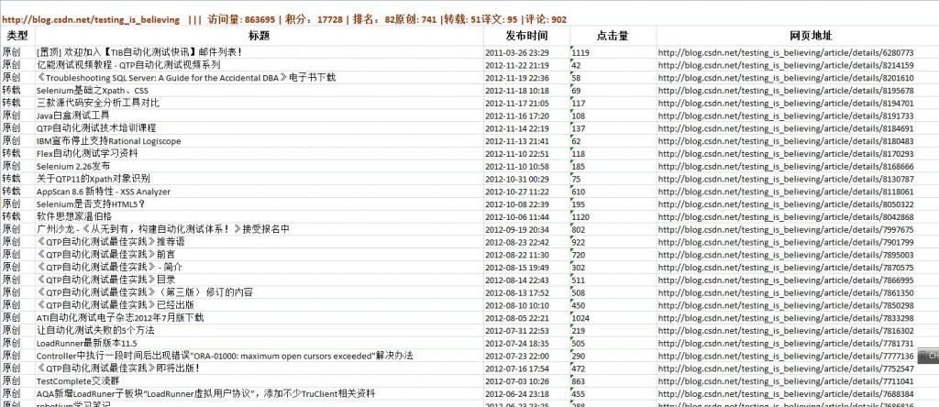Select the QTP自动化测试最佳实践 简介 cell
The image size is (939, 407).
coord(260,267)
